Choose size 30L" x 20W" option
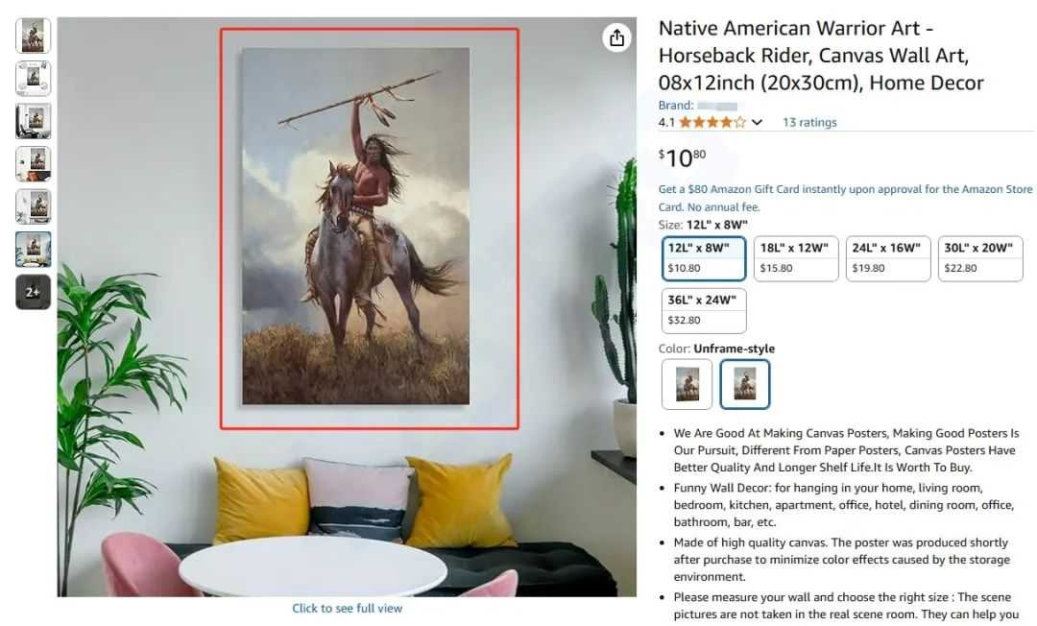Image resolution: width=1037 pixels, height=626 pixels. point(980,258)
